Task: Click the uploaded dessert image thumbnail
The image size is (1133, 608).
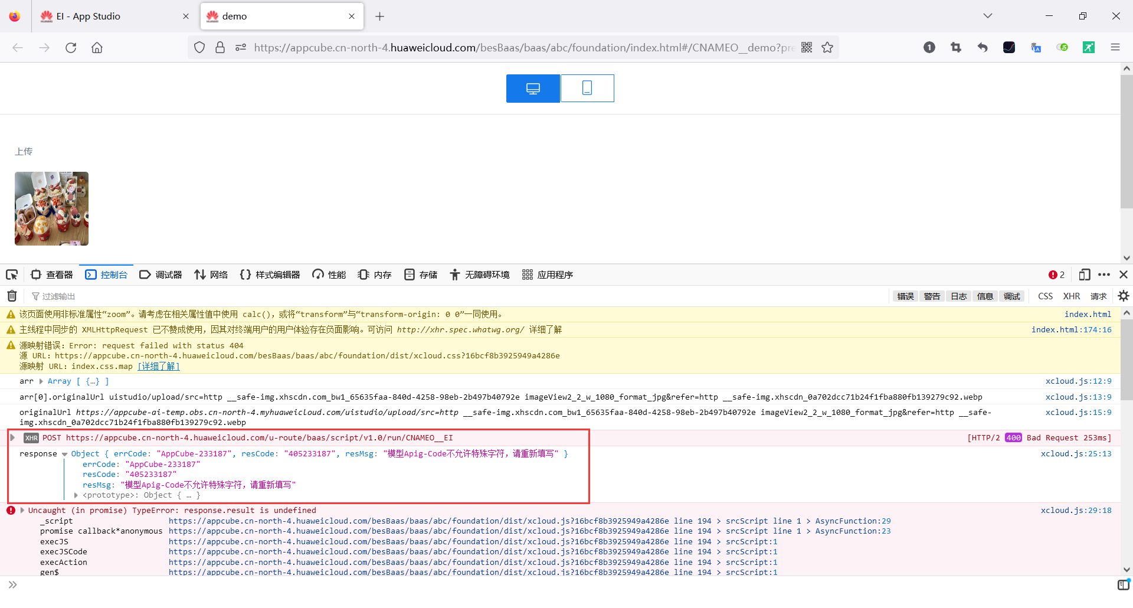Action: (x=51, y=208)
